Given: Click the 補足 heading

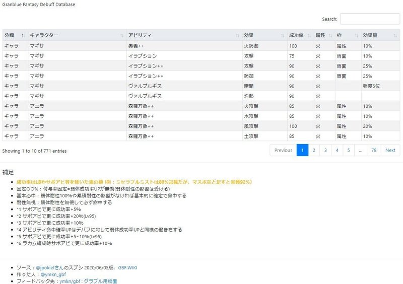Looking at the screenshot, I should point(8,172).
